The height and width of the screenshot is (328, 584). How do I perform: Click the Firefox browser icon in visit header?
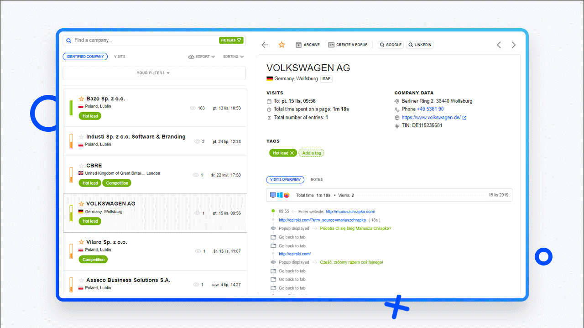pos(287,195)
